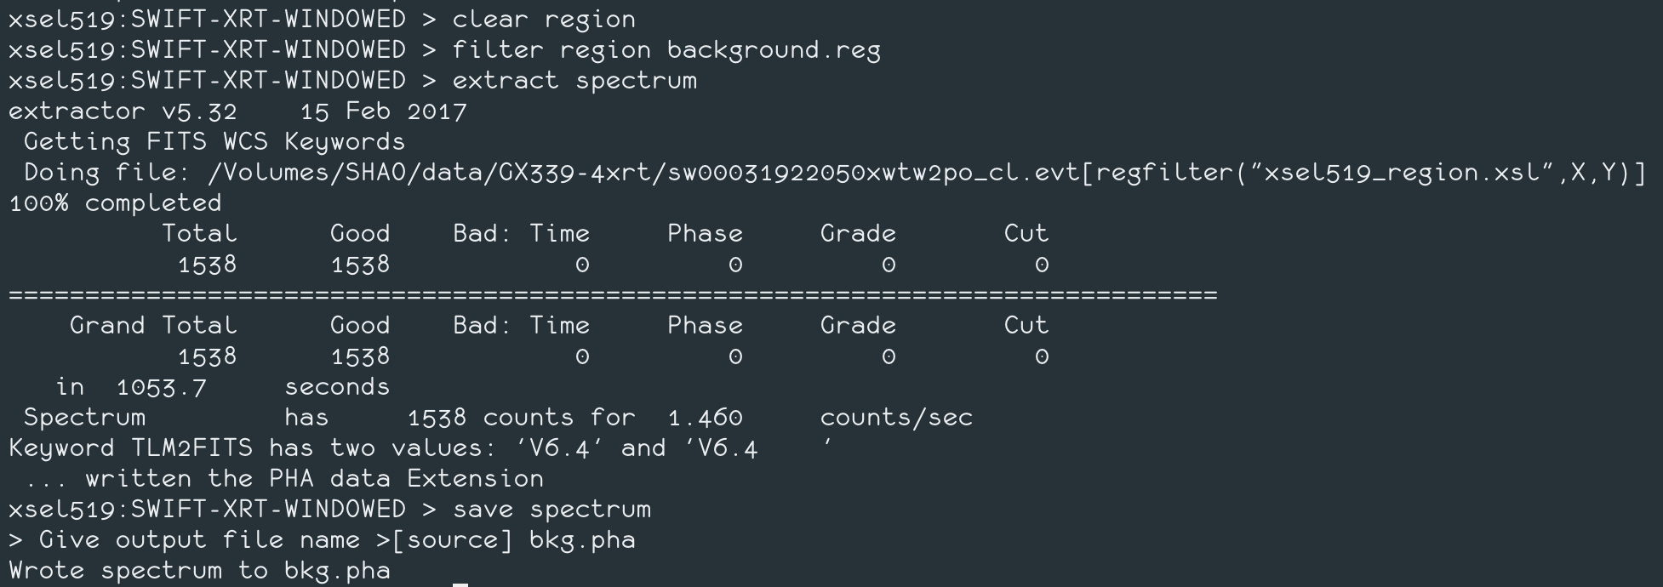Click the terminal cursor block at the bottom

tap(460, 584)
